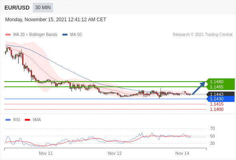The height and width of the screenshot is (160, 236).
Task: Click the pink MA 20 legend swatch
Action: click(8, 35)
